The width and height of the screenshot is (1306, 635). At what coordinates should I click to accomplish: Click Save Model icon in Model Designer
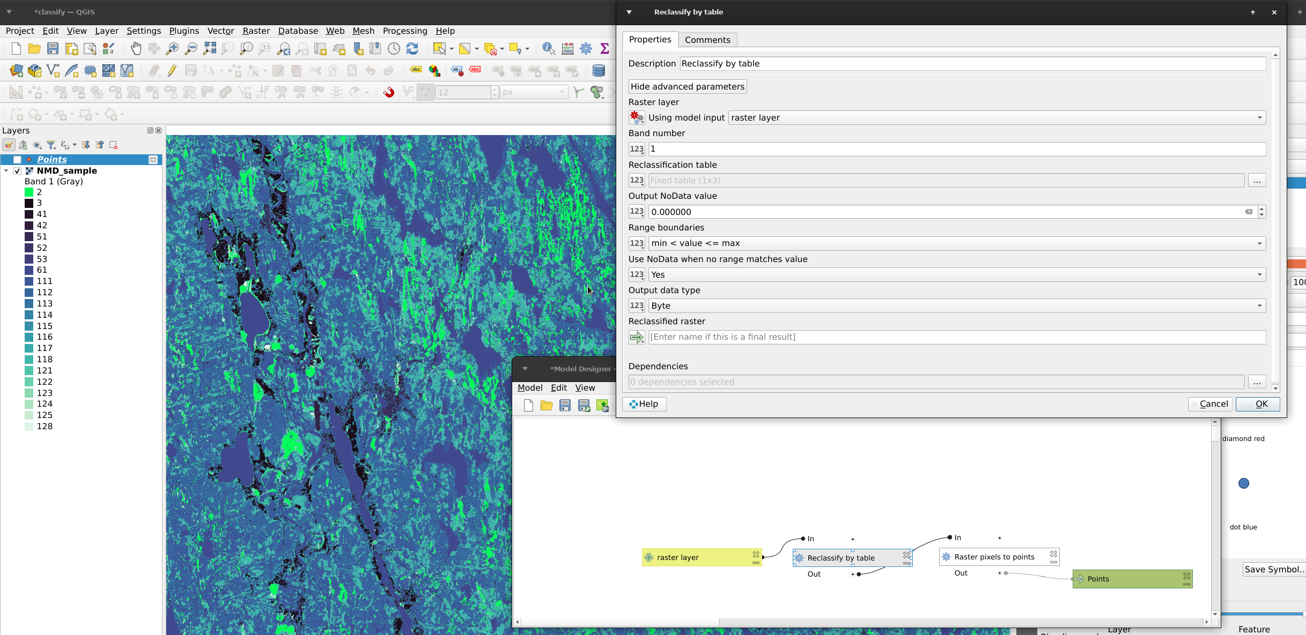point(565,405)
